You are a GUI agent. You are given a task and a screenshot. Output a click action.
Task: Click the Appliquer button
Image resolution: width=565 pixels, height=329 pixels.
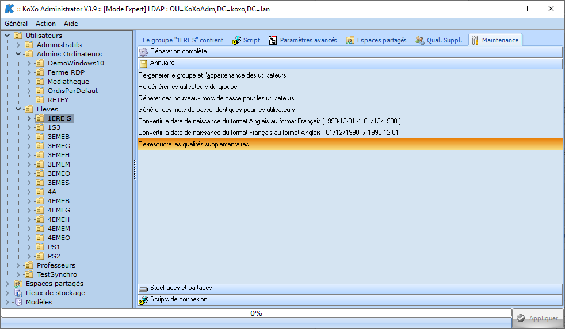tap(537, 318)
